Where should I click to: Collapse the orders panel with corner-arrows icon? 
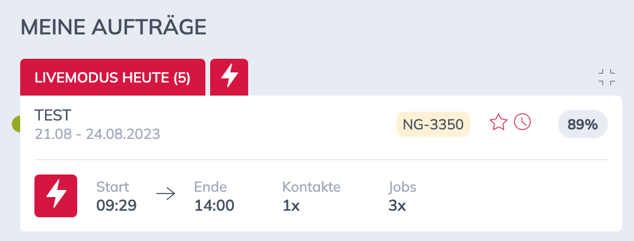point(606,77)
